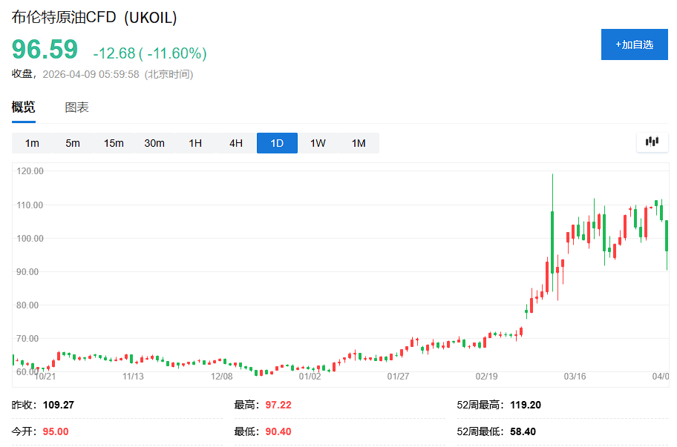This screenshot has width=677, height=447.
Task: Click the 最低 value 90.40
Action: [x=278, y=431]
